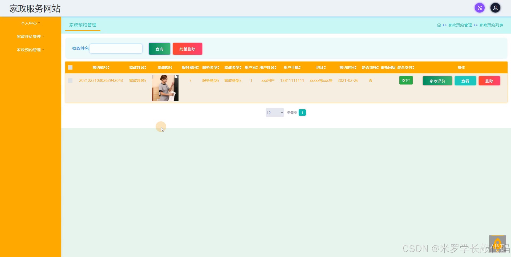The image size is (511, 257).
Task: Expand the 个人中心 sidebar menu
Action: point(30,23)
